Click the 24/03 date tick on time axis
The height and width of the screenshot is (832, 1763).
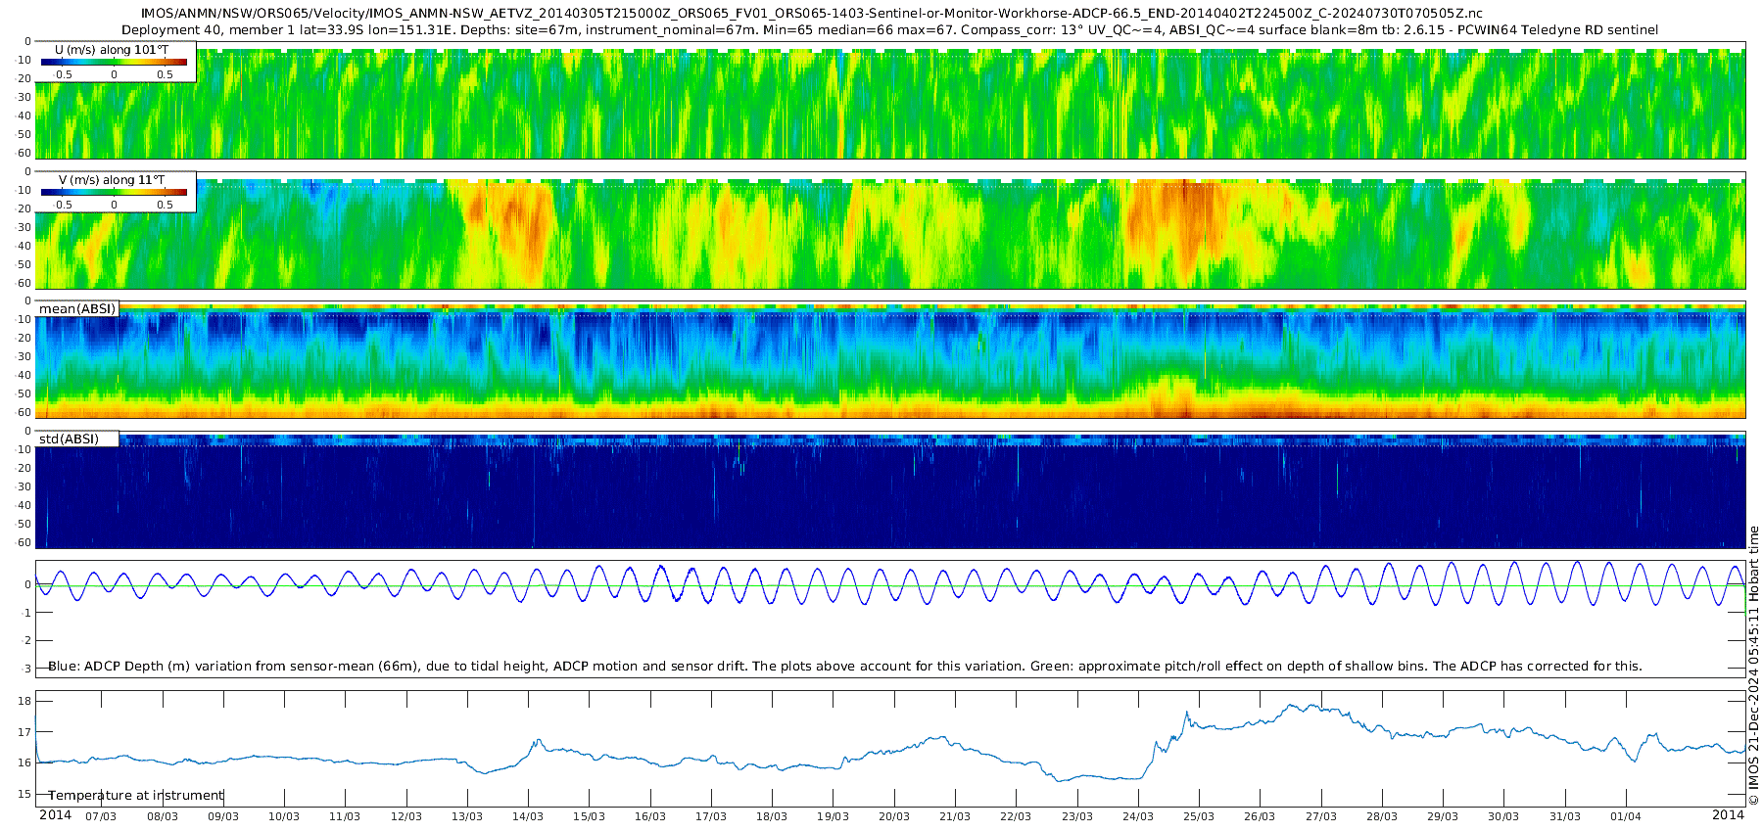(x=1137, y=816)
